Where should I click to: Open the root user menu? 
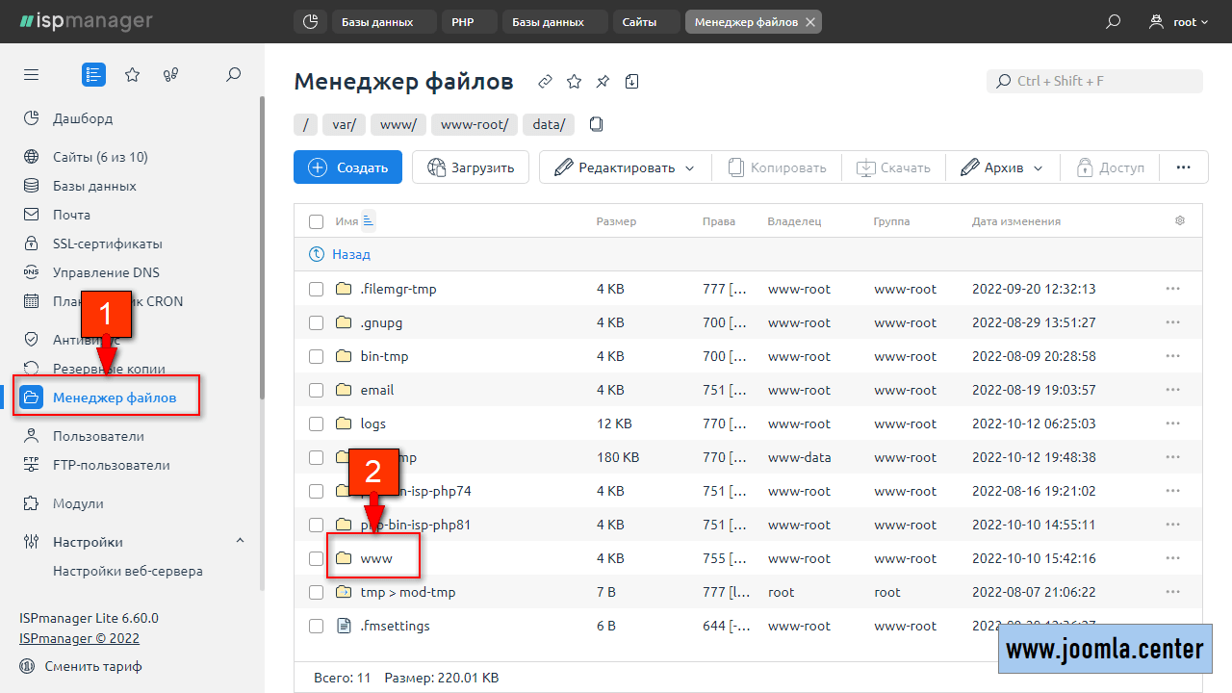pos(1179,21)
